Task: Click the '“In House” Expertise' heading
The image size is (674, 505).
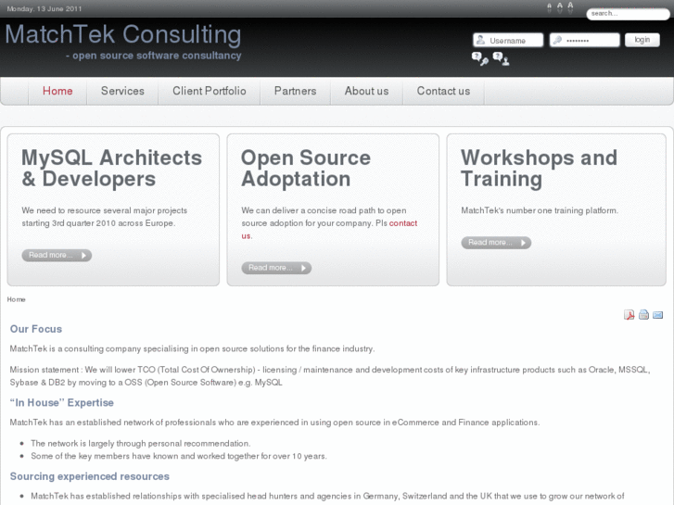Action: point(62,403)
